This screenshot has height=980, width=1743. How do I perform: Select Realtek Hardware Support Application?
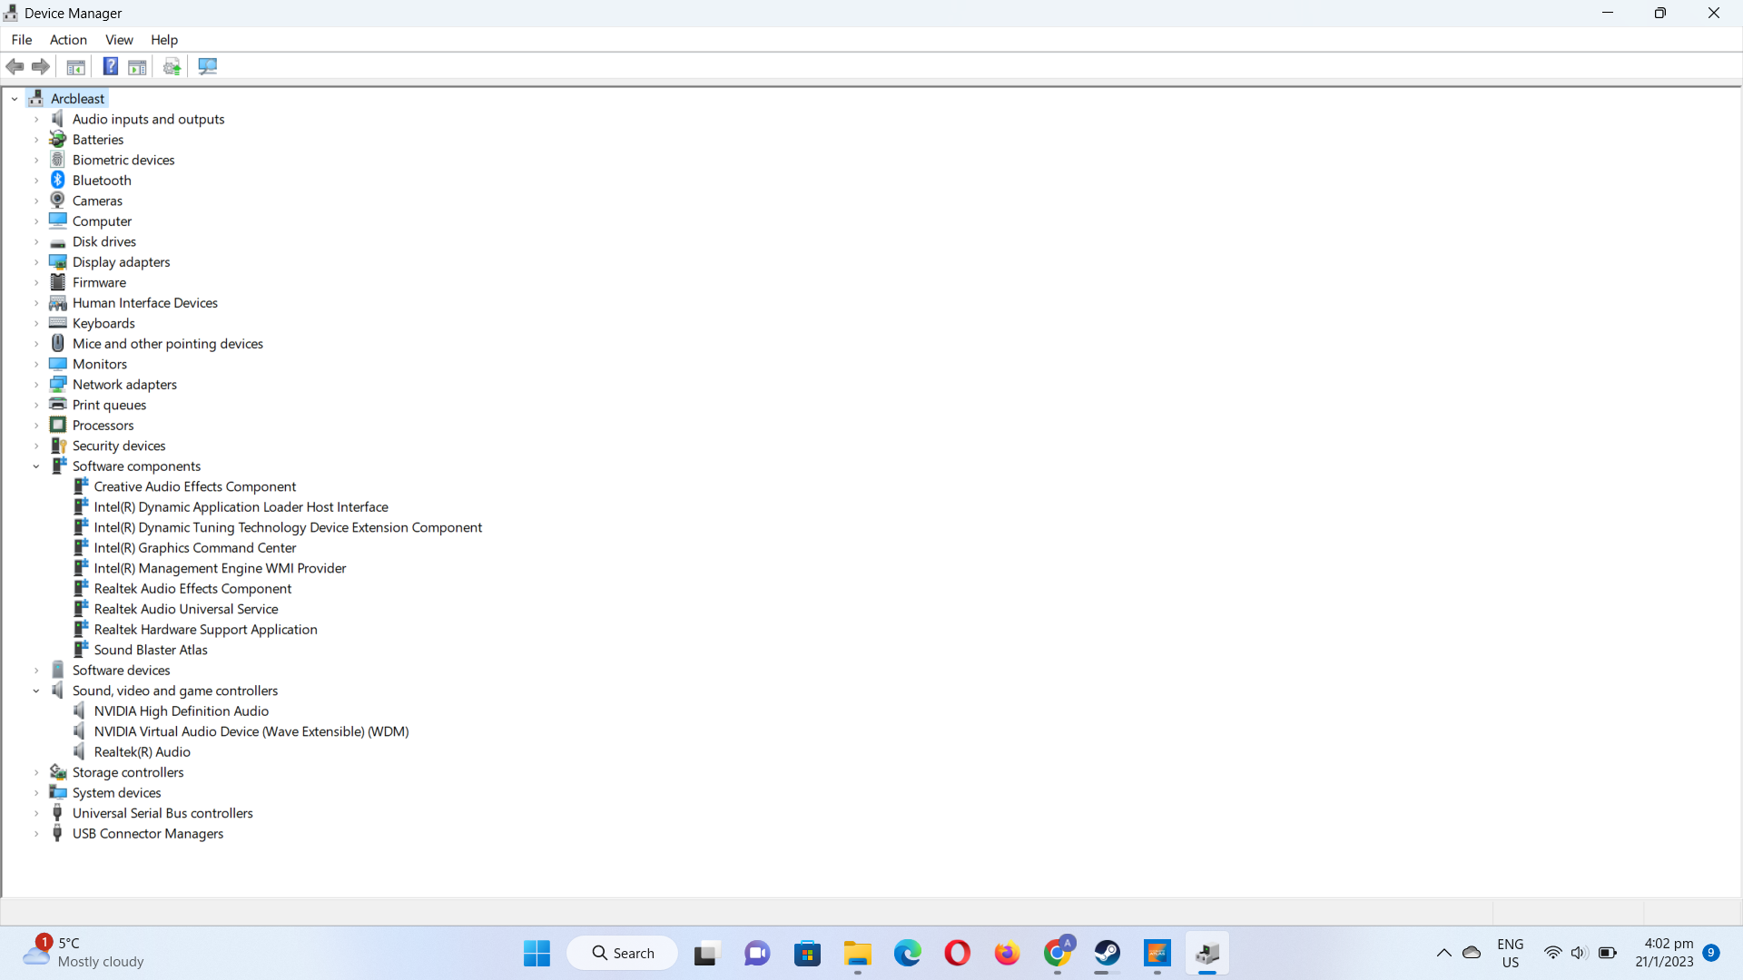point(206,629)
